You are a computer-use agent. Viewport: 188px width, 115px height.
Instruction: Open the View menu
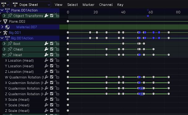[58, 5]
